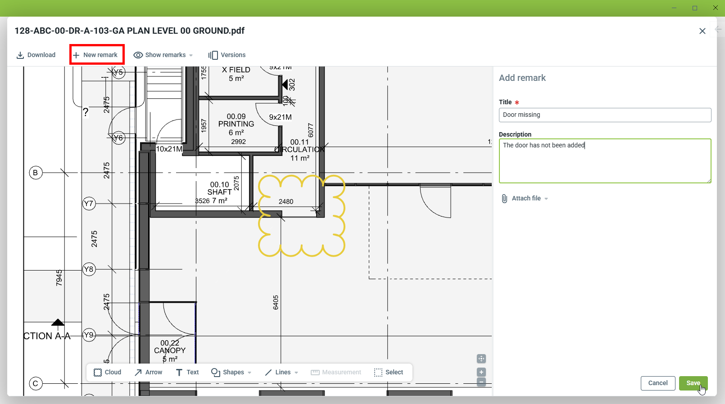Viewport: 725px width, 404px height.
Task: Close the PDF viewer dialog
Action: (702, 31)
